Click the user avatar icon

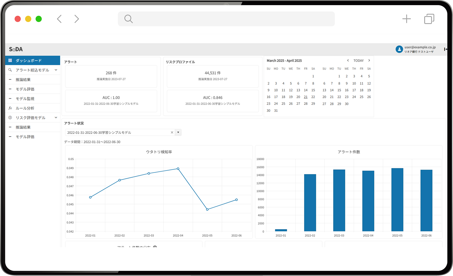(x=399, y=49)
